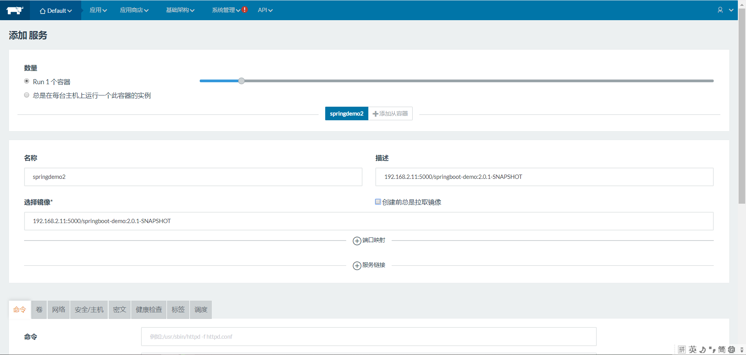This screenshot has height=355, width=746.
Task: Switch to the 健康检查 tab
Action: tap(149, 310)
